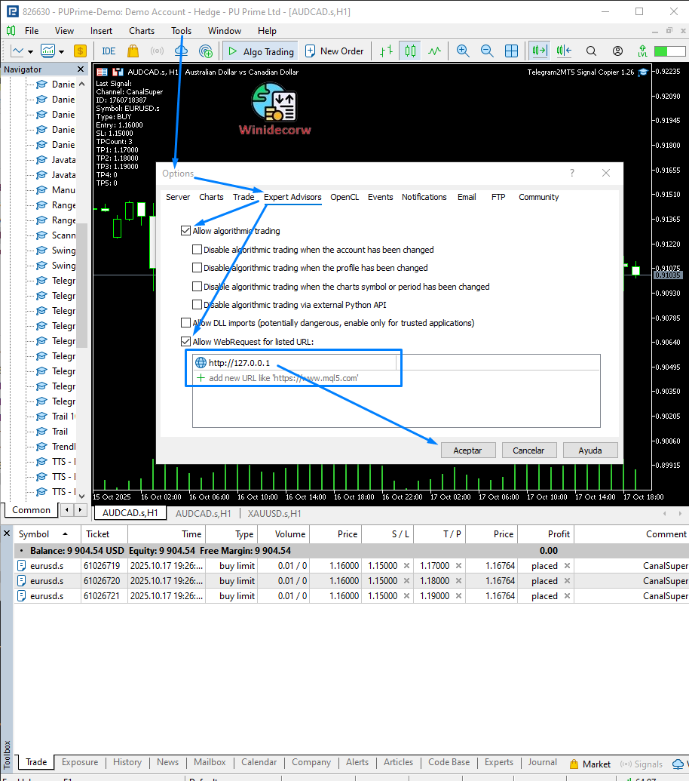The image size is (689, 781).
Task: Expand the Trail tree item in Navigator
Action: (x=60, y=432)
